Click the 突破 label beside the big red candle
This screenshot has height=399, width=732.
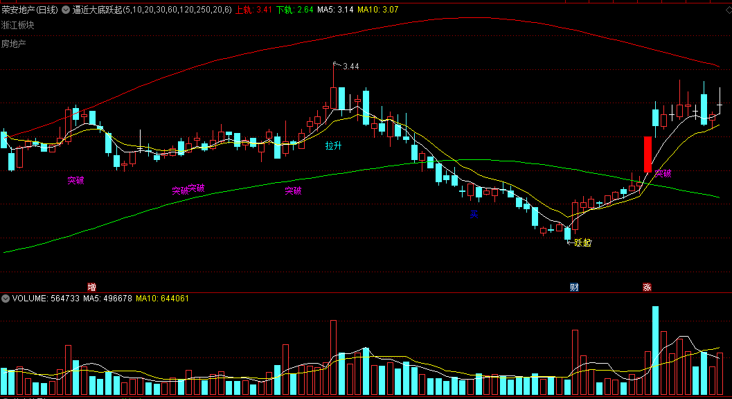click(x=663, y=174)
